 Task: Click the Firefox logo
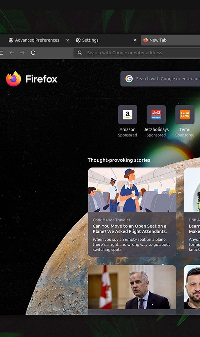coord(13,79)
